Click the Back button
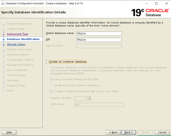171x136 pixels. [113, 132]
